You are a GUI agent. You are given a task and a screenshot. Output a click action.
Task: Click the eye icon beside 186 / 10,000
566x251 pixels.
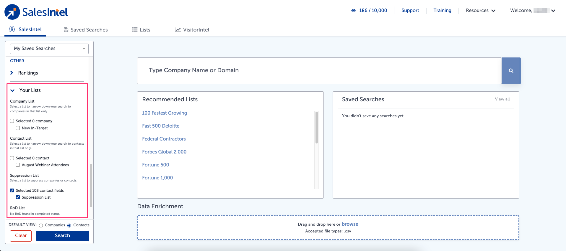(353, 11)
